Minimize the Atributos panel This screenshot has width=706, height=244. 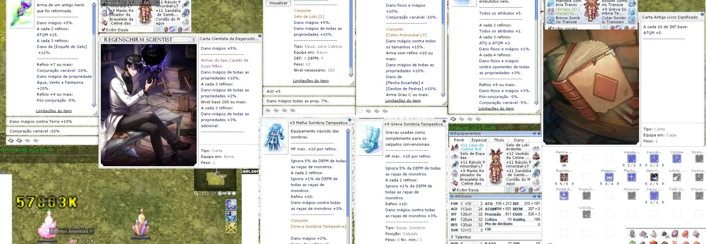tap(534, 197)
